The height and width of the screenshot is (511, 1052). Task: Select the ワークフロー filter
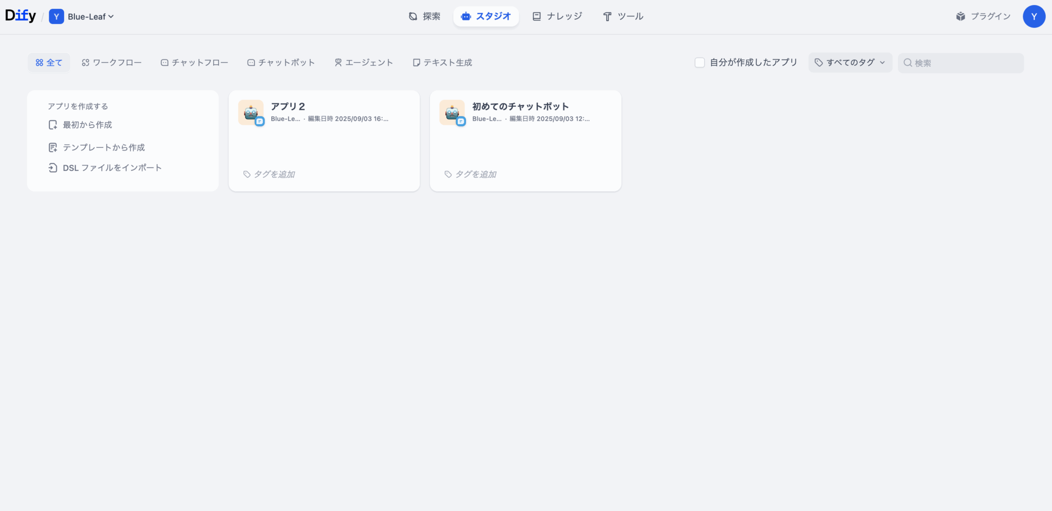coord(111,62)
